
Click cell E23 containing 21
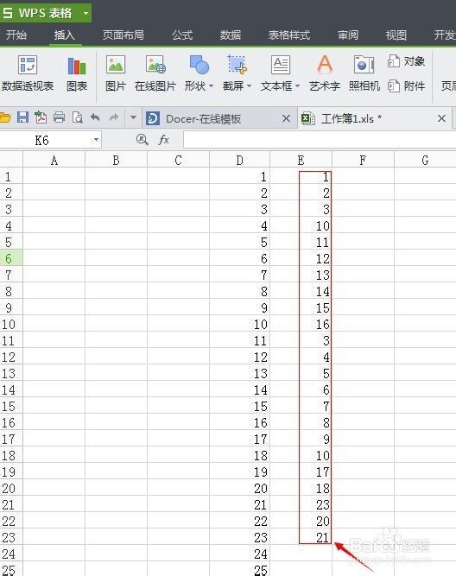301,537
